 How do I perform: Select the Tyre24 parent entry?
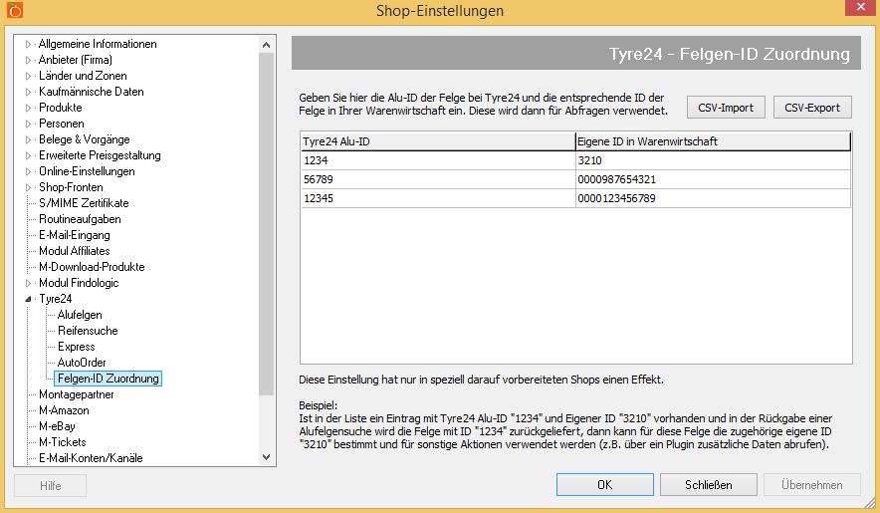click(55, 299)
